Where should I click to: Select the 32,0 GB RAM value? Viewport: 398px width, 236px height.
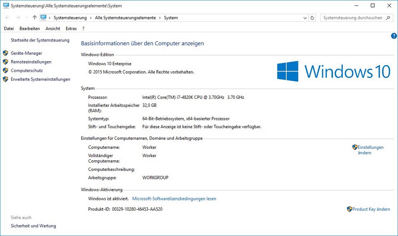(x=149, y=105)
